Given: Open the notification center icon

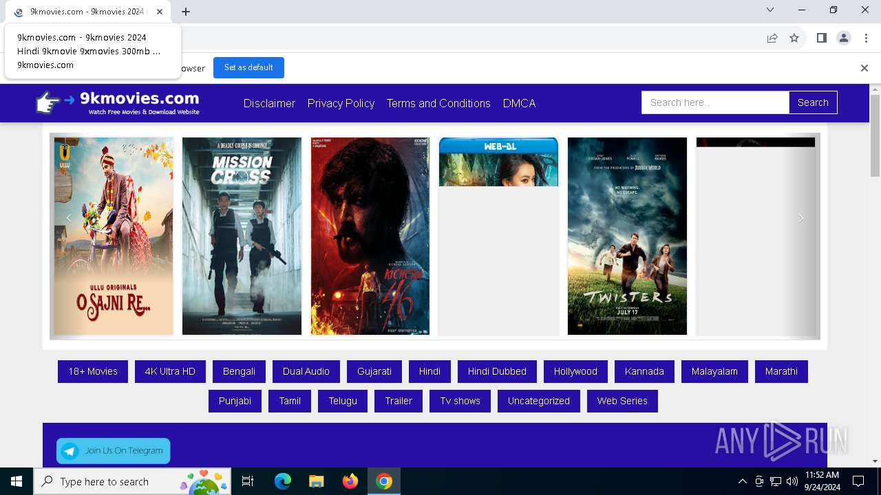Looking at the screenshot, I should pos(858,481).
